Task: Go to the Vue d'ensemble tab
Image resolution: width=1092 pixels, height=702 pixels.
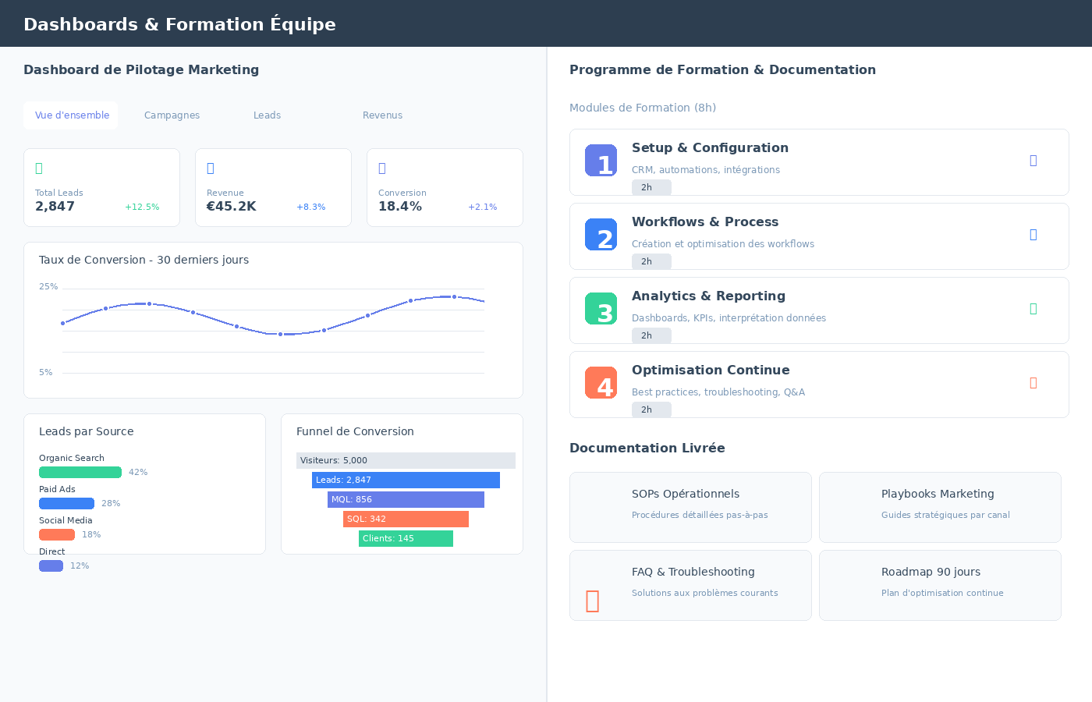Action: (72, 115)
